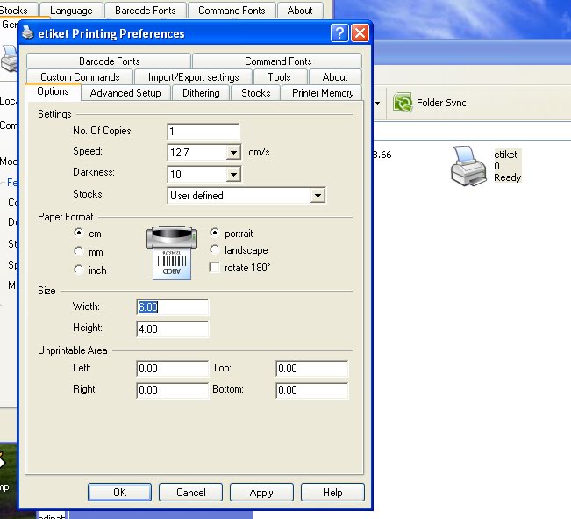This screenshot has height=519, width=571.
Task: Click the printer icon in the dialog title bar
Action: [x=28, y=33]
